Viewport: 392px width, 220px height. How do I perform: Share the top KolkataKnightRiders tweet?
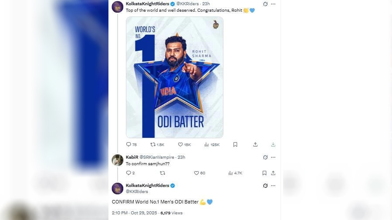pyautogui.click(x=255, y=144)
